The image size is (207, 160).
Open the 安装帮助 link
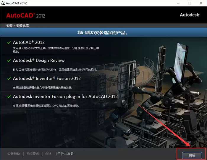click(14, 154)
